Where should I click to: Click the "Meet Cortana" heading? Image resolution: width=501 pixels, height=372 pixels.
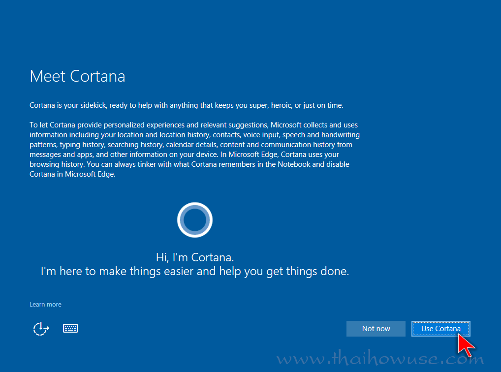point(77,76)
